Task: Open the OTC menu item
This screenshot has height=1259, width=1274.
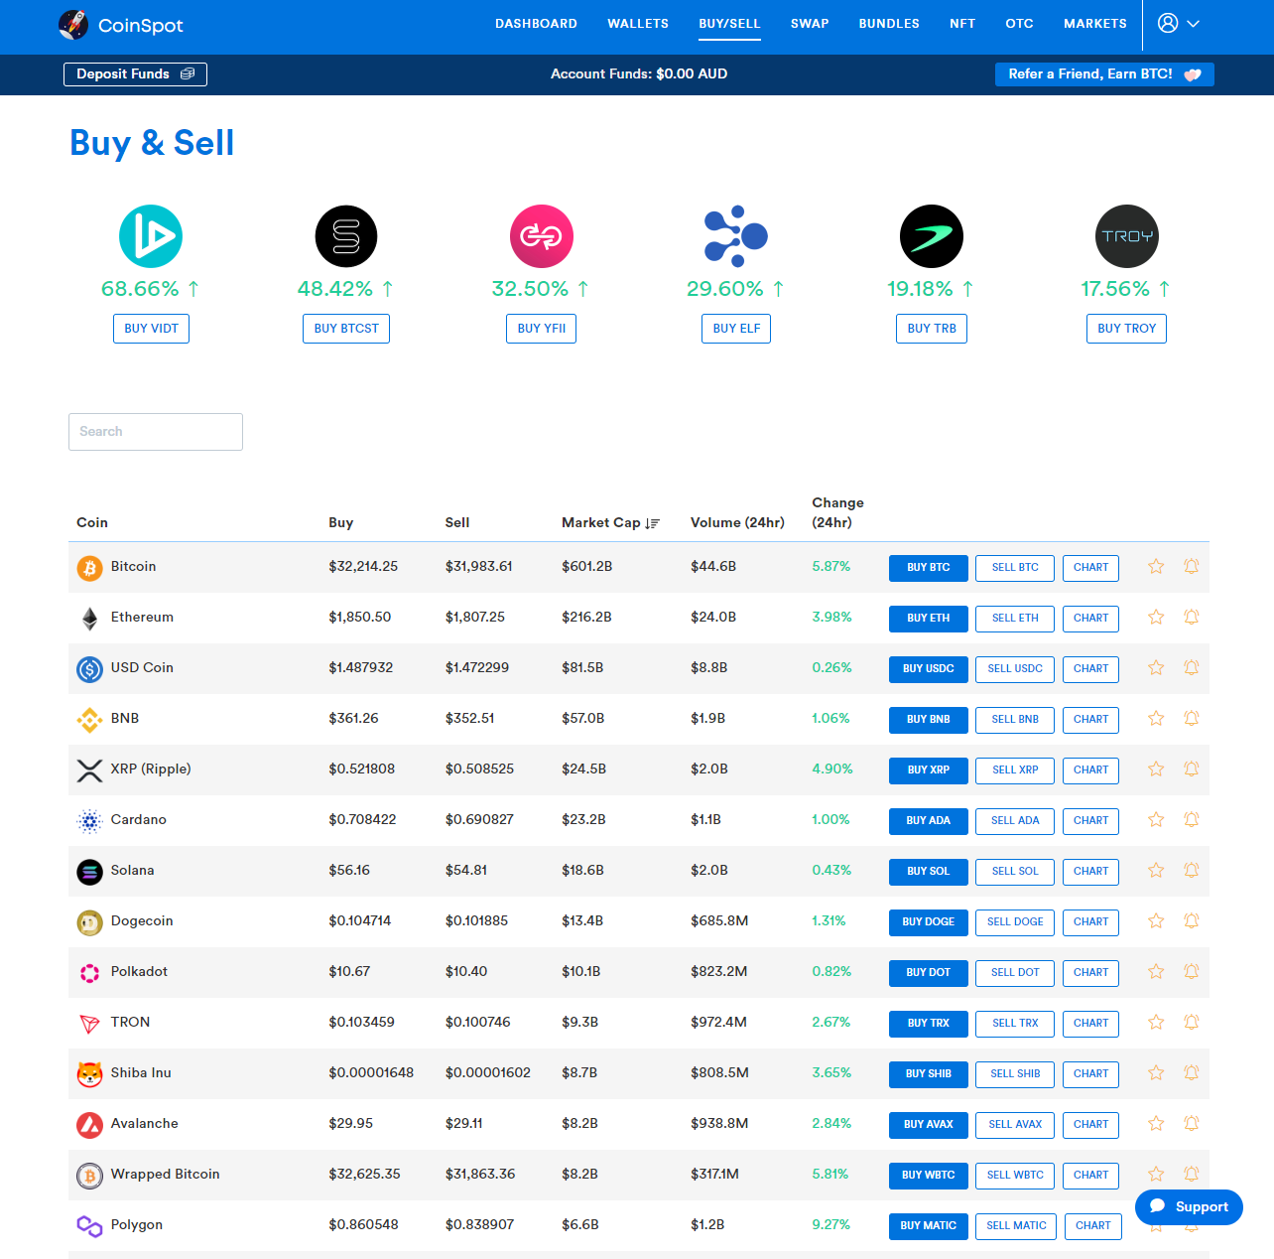Action: click(1019, 24)
